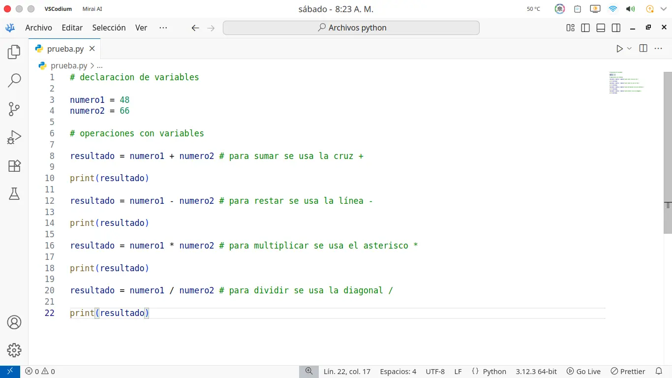The width and height of the screenshot is (672, 378).
Task: Open the Source Control view
Action: (14, 109)
